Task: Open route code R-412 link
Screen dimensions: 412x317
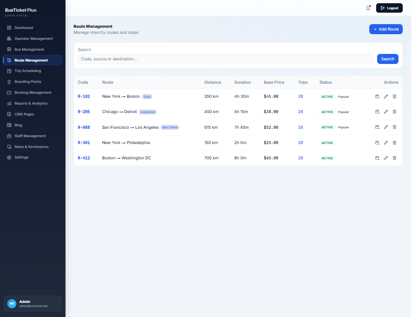Action: (84, 158)
